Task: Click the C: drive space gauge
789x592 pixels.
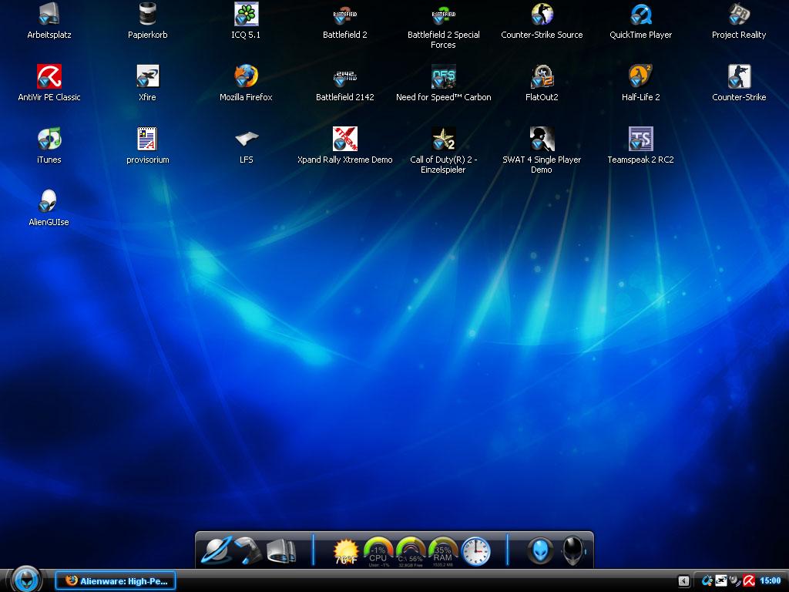Action: [411, 552]
